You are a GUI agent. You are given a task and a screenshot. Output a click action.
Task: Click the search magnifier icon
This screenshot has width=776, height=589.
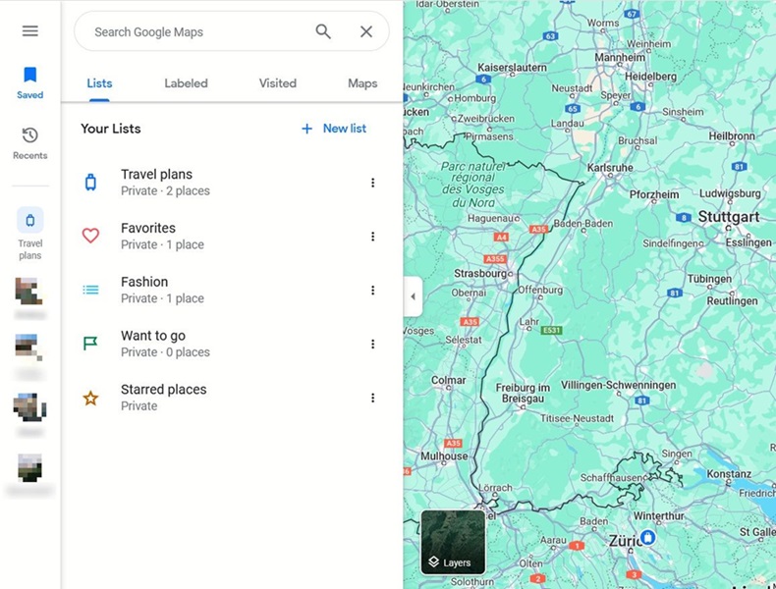(323, 31)
